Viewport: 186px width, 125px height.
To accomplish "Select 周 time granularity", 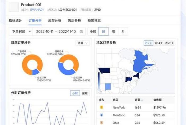I will pos(113,31).
